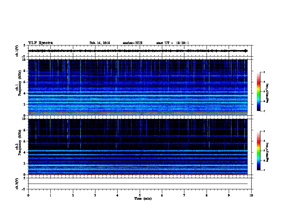Click the flat ch.3 voltage line
Viewport: 283px width, 219px height.
[138, 184]
